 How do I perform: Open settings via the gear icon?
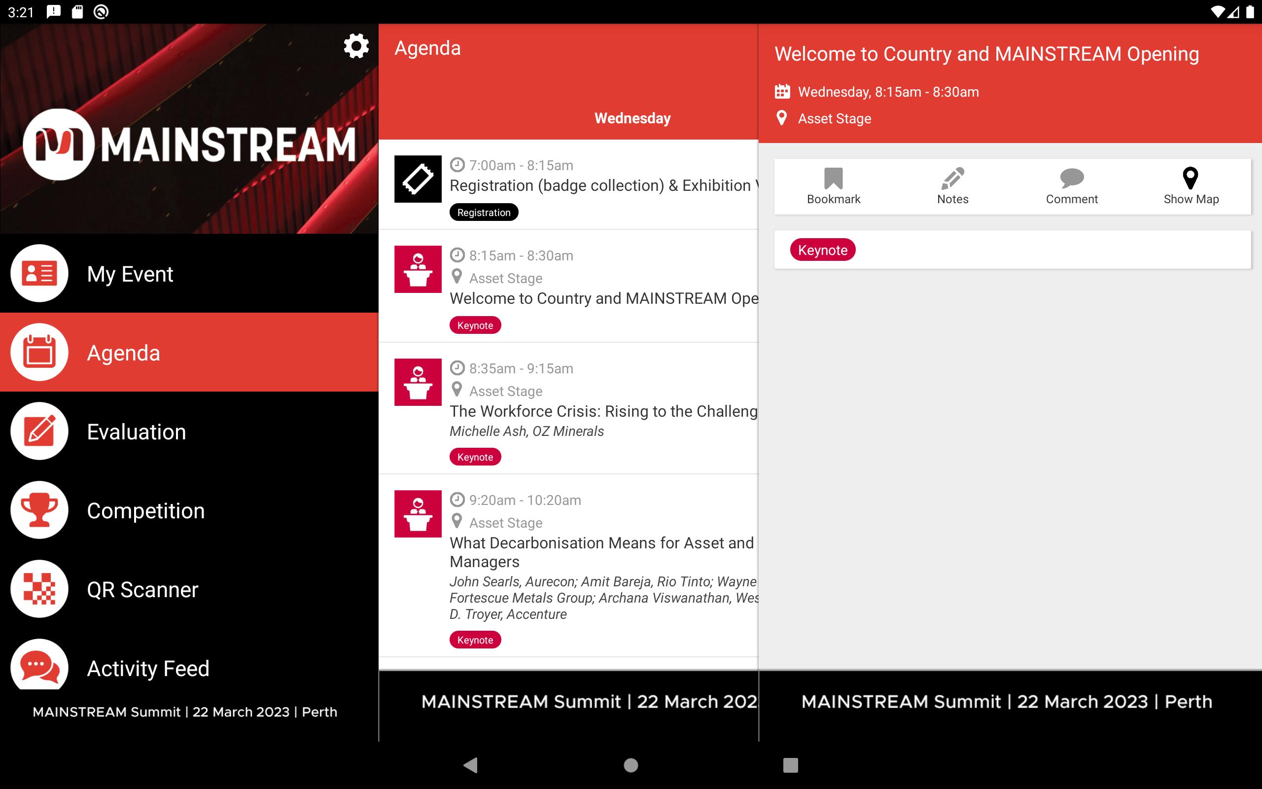tap(356, 46)
